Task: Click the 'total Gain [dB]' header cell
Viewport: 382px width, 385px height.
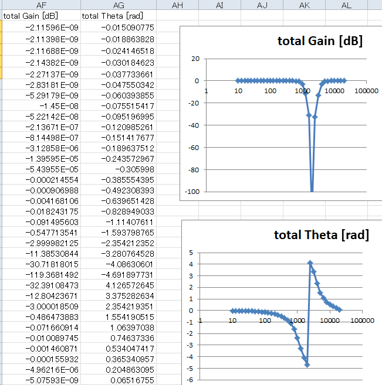Action: pyautogui.click(x=41, y=16)
